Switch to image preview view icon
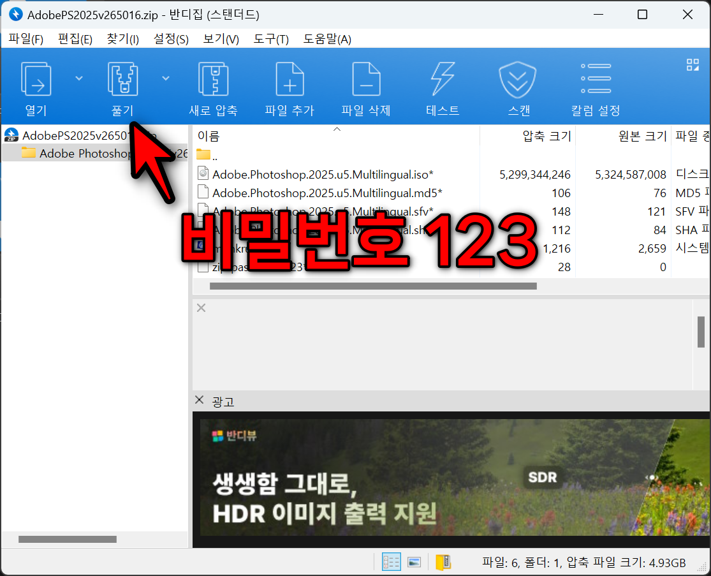This screenshot has width=711, height=576. click(414, 563)
